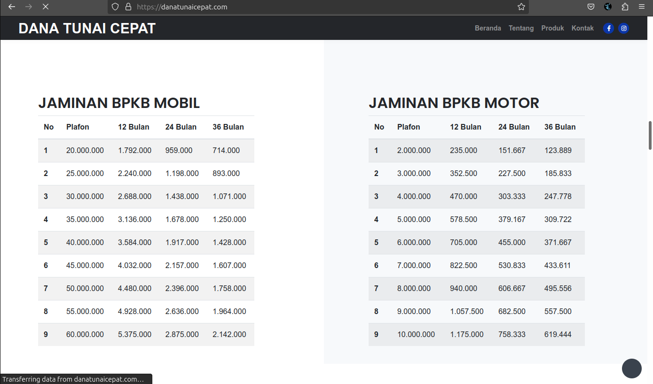This screenshot has width=653, height=384.
Task: Click the round dark floating button
Action: (631, 368)
